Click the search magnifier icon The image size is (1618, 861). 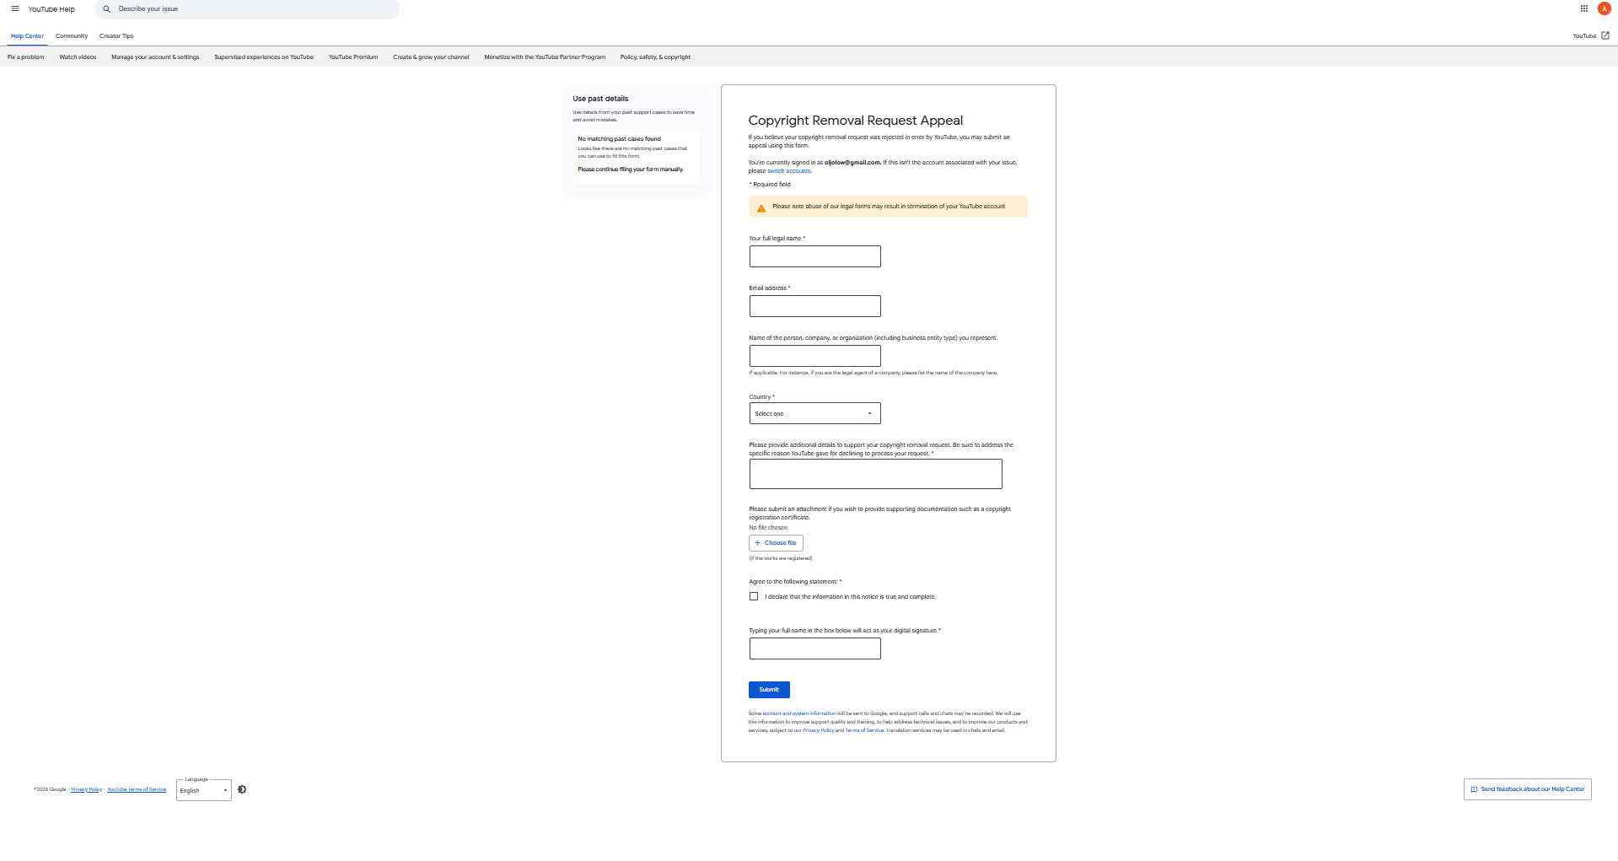point(107,9)
